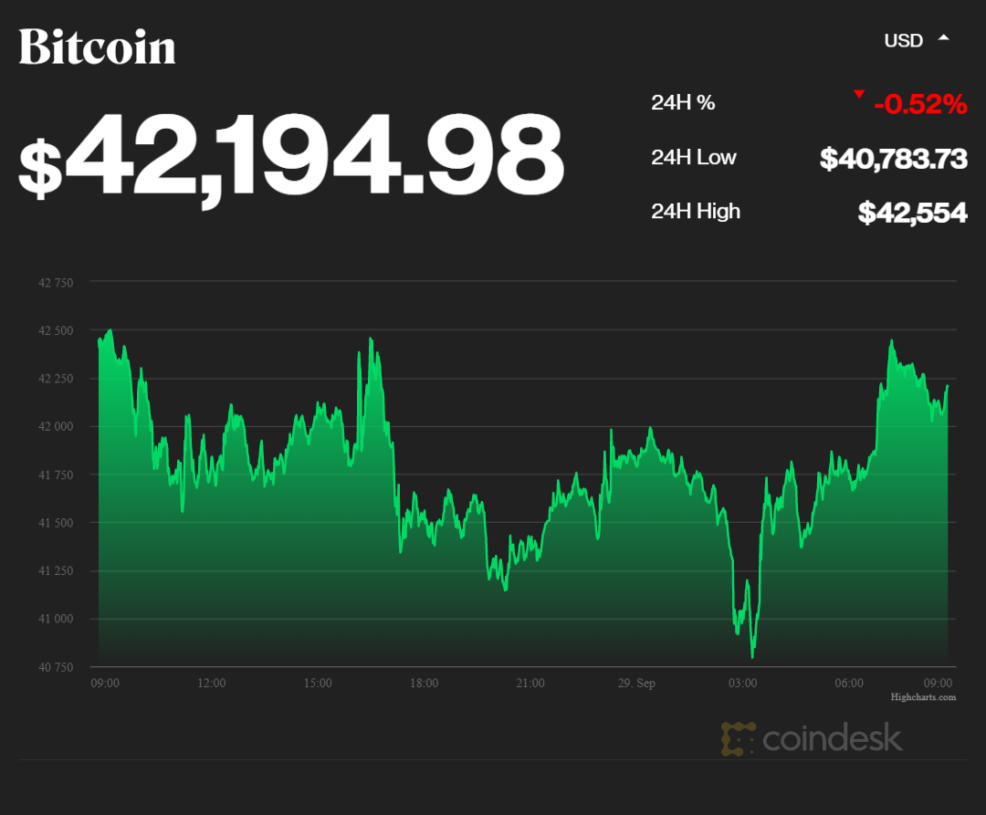The width and height of the screenshot is (986, 815).
Task: Click the 41 000 price axis label
Action: (56, 619)
